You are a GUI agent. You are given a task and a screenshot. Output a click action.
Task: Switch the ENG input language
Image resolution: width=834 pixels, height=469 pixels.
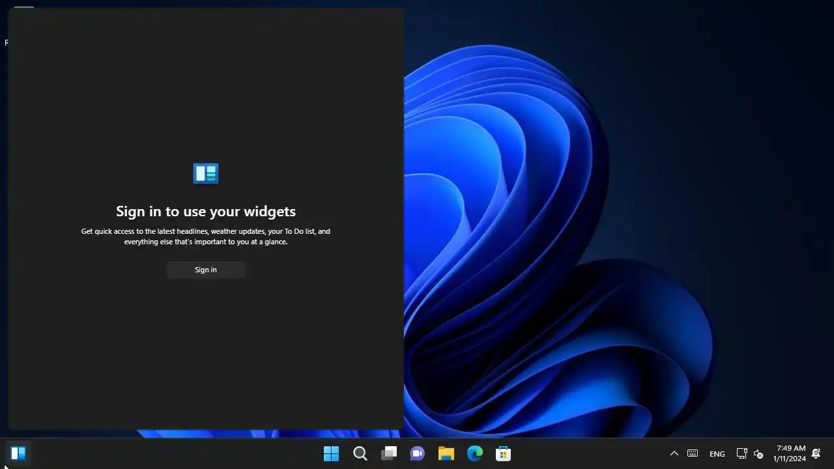pos(717,454)
